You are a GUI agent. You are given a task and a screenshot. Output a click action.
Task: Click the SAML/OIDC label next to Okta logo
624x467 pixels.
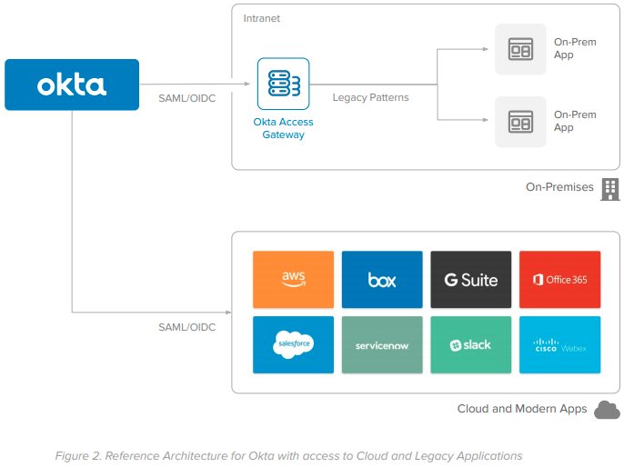click(186, 97)
